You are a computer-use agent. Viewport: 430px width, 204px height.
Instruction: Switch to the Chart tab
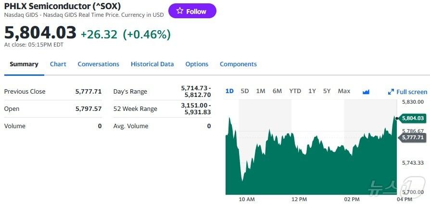58,64
